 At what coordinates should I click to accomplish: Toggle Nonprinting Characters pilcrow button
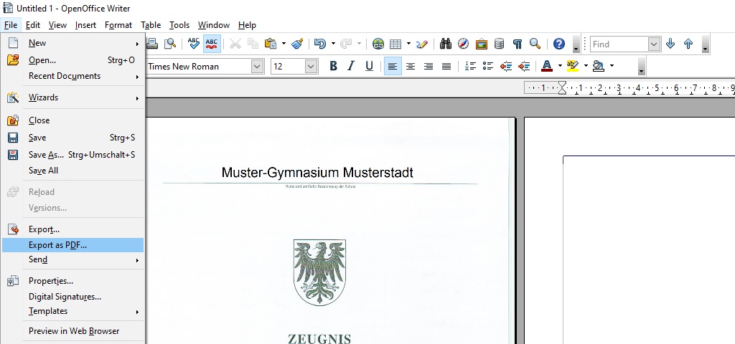coord(517,44)
